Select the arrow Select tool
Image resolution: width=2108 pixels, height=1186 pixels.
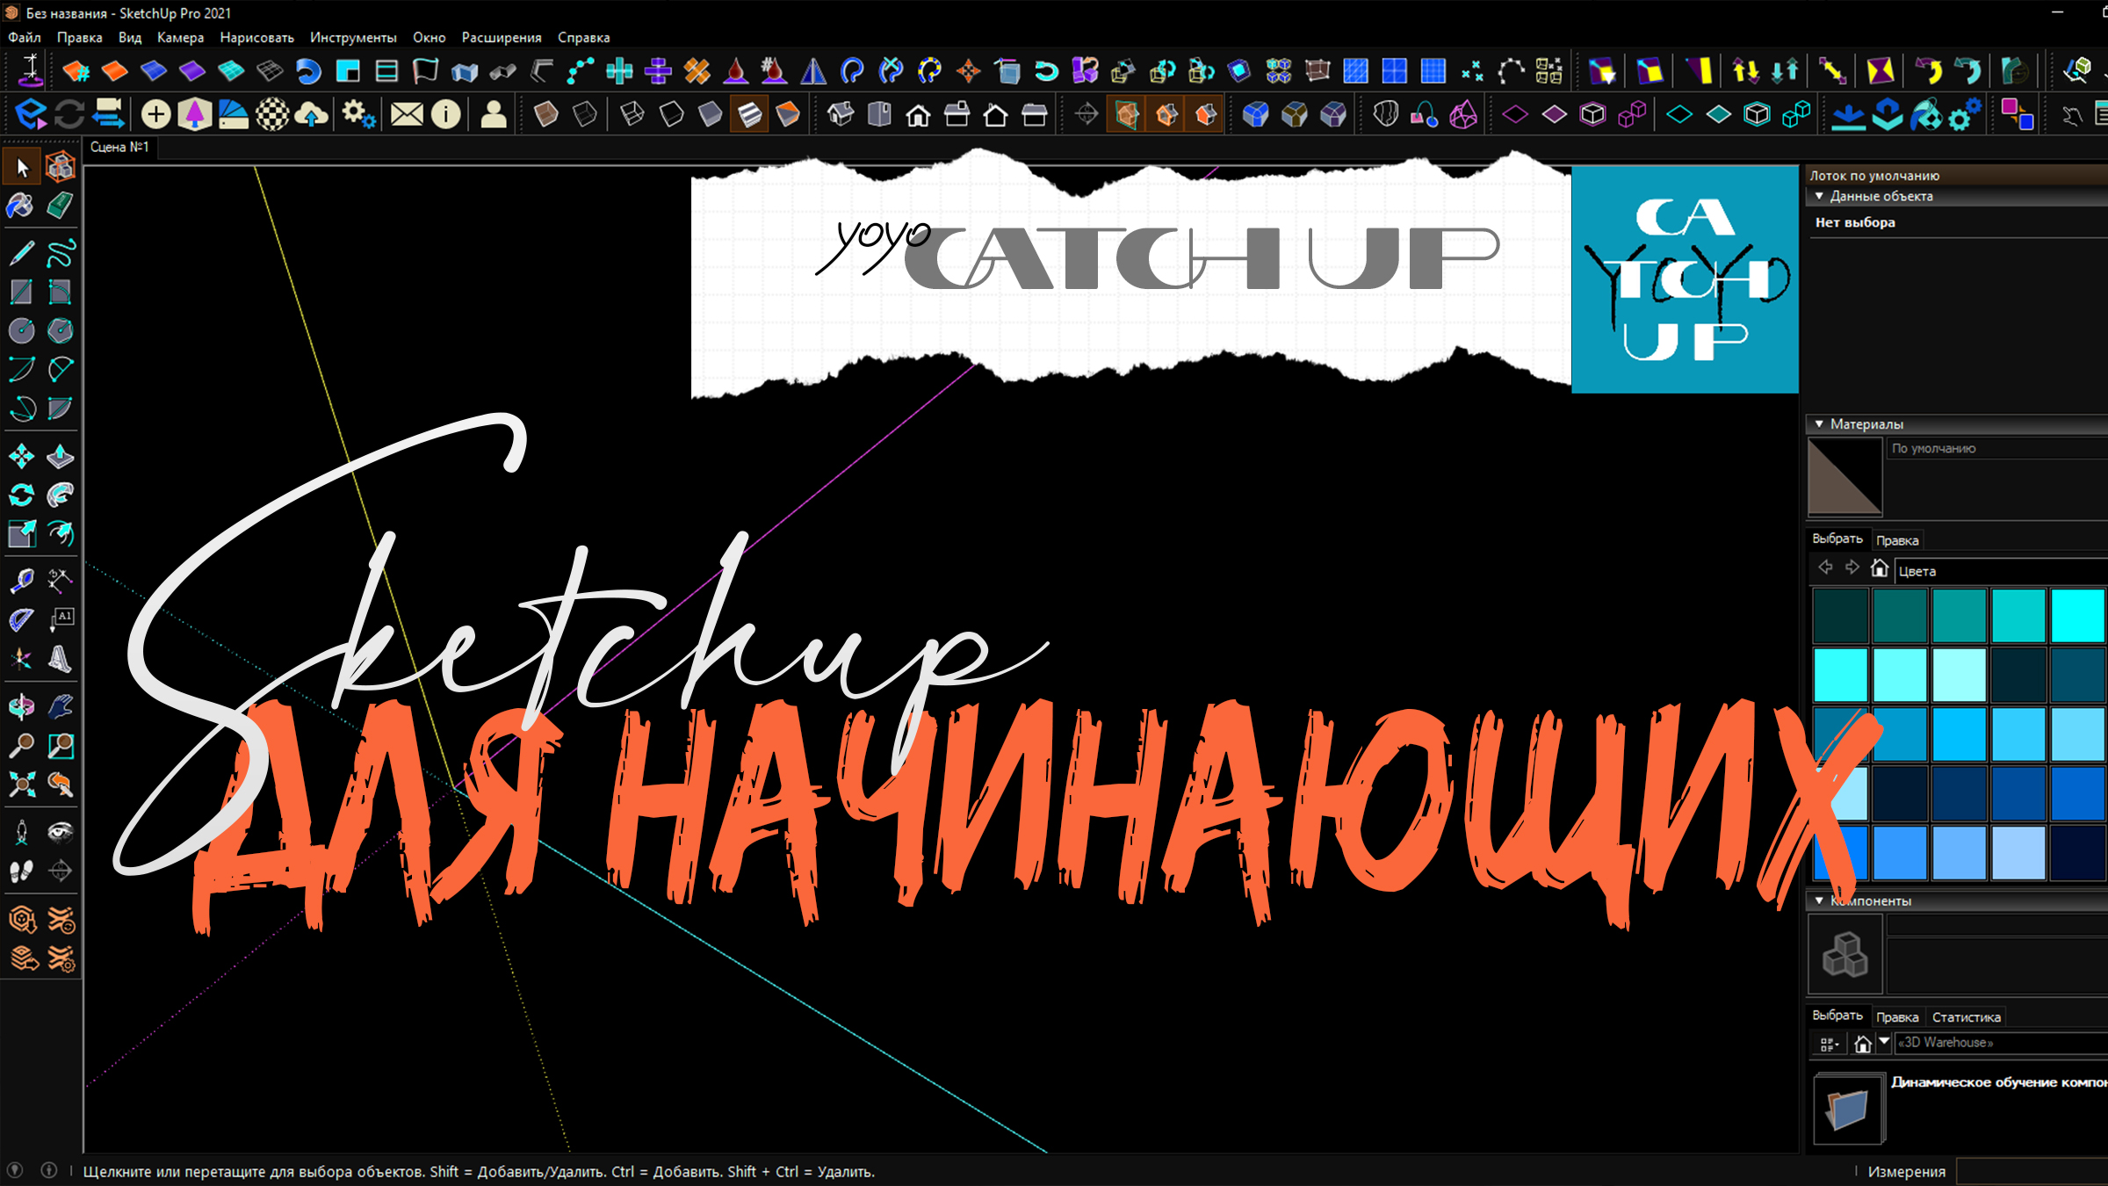pyautogui.click(x=22, y=167)
